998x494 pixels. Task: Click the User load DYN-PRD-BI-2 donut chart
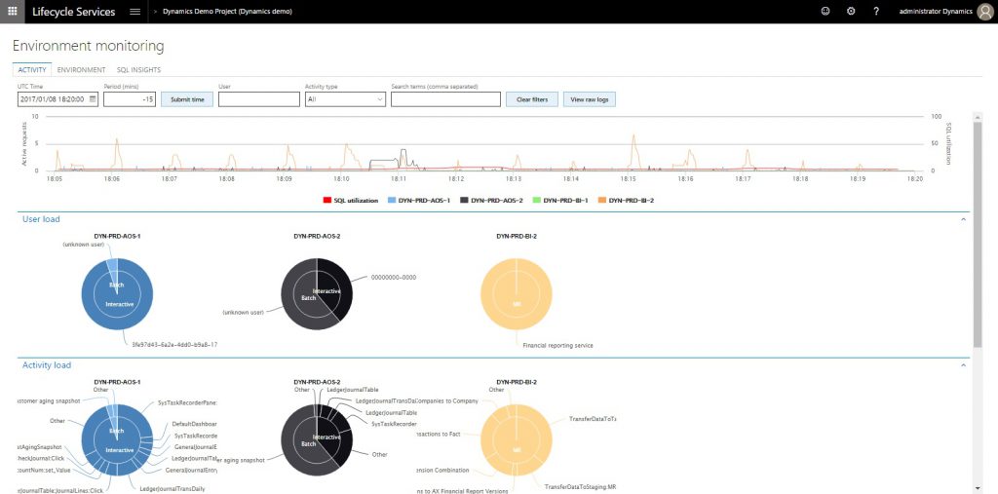(x=517, y=293)
